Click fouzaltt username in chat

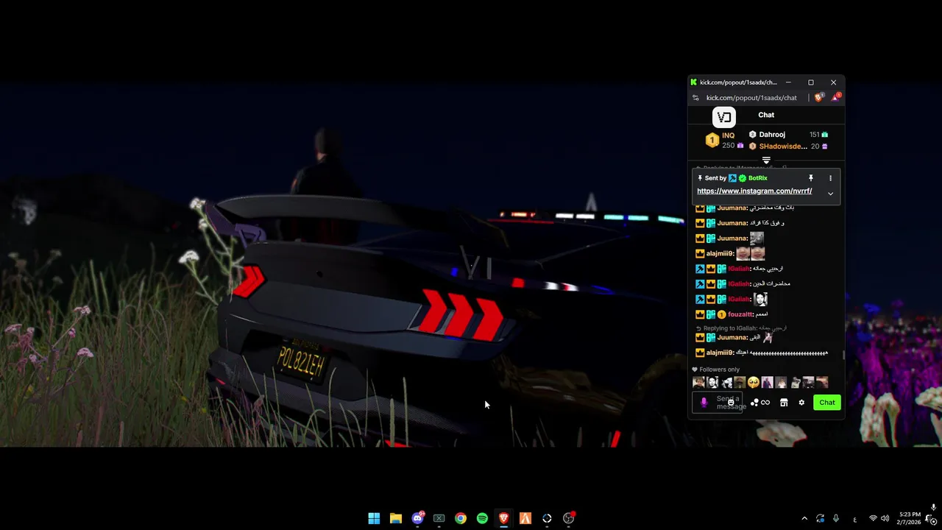[x=739, y=314]
